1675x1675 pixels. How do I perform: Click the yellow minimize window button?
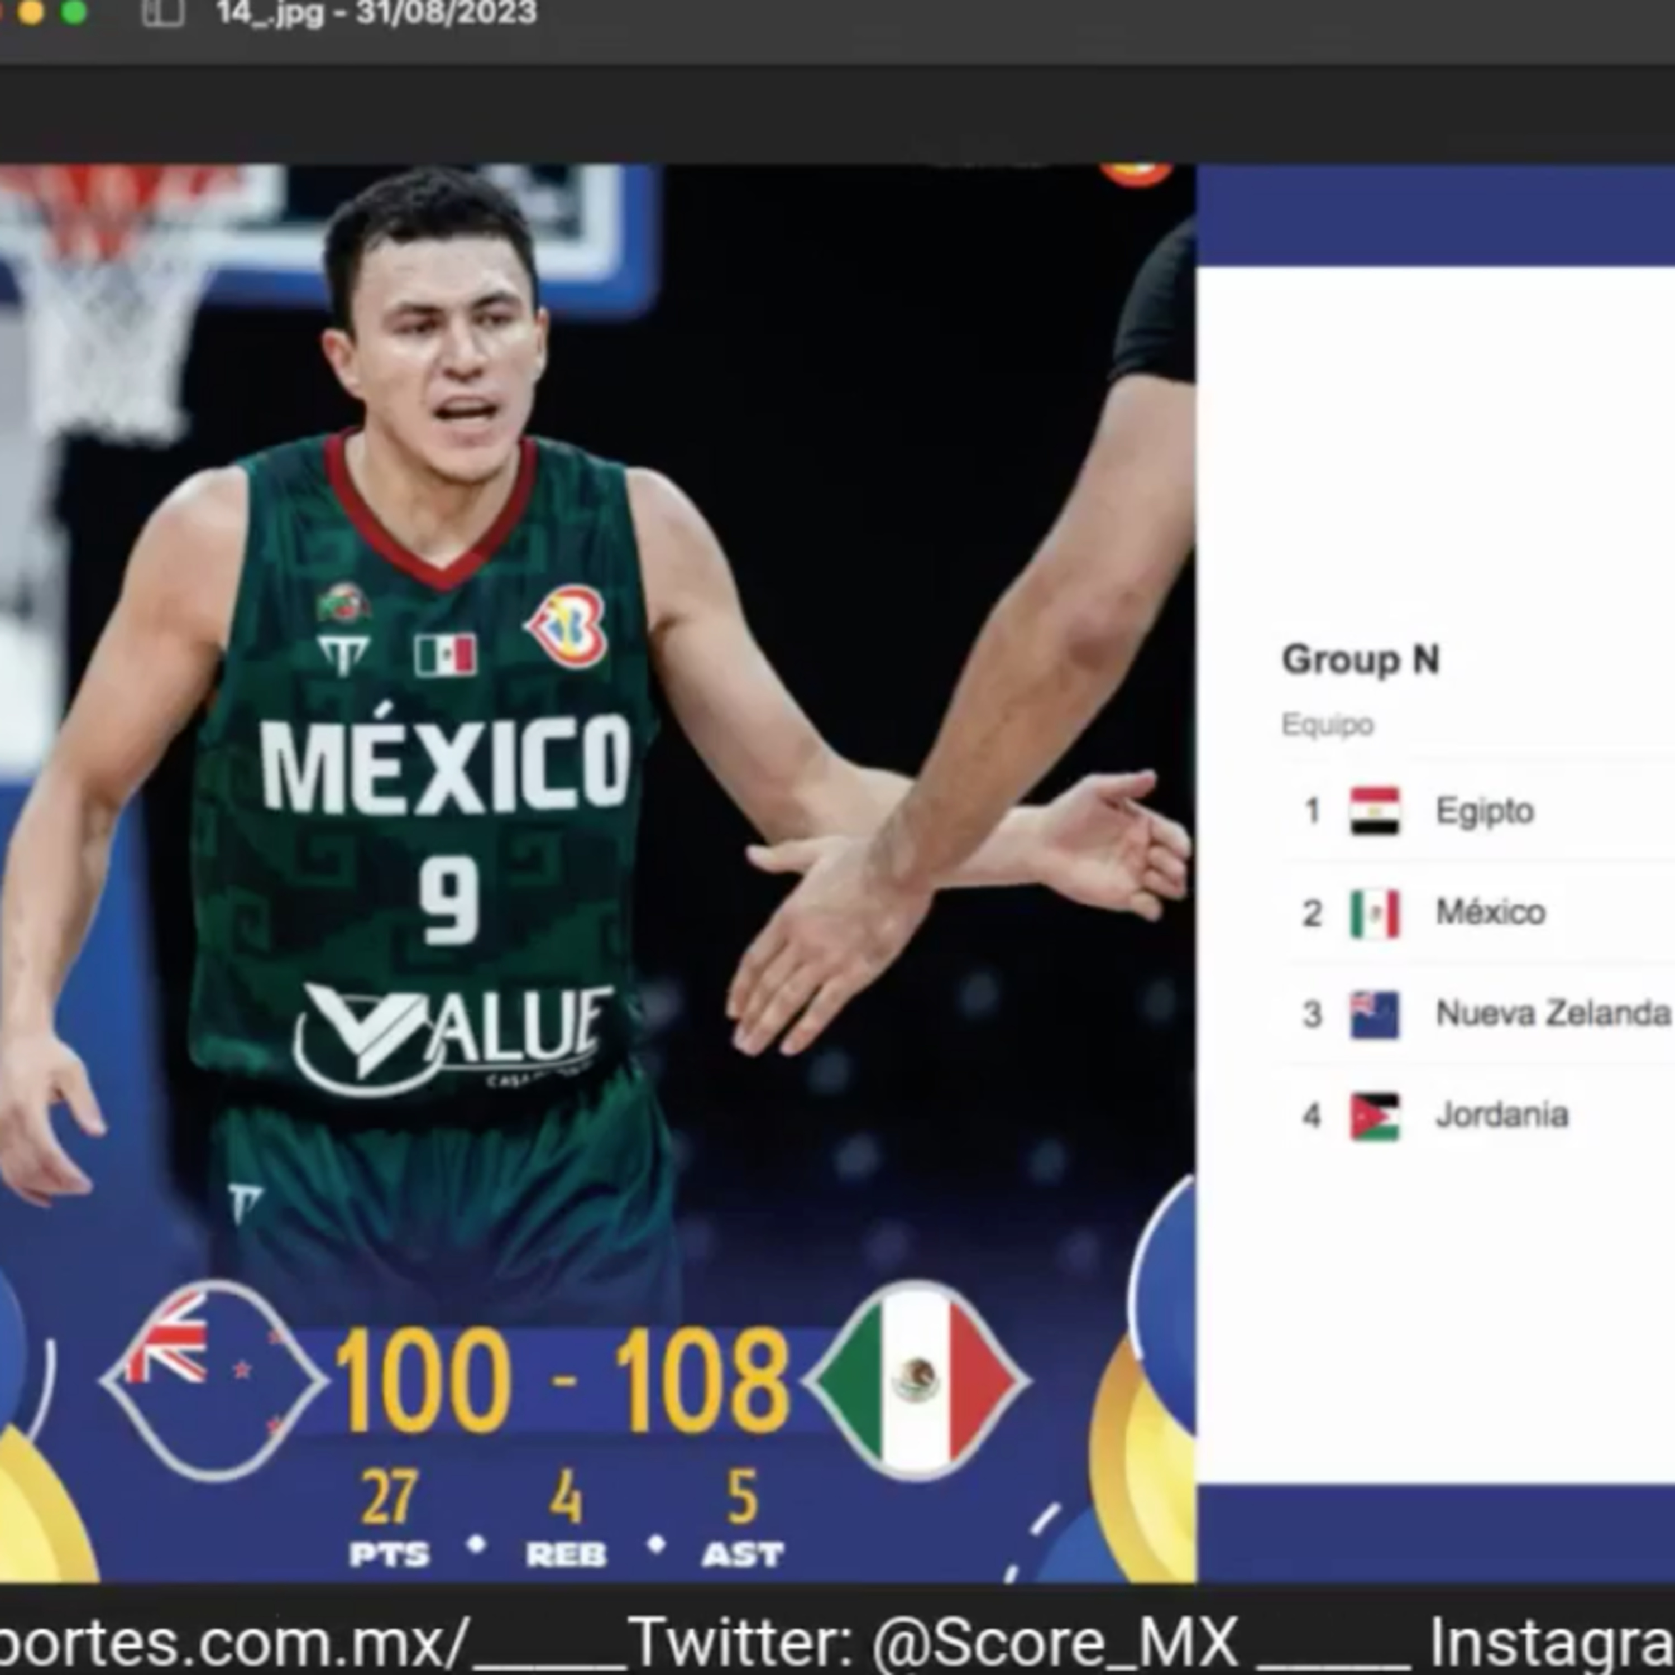(30, 12)
